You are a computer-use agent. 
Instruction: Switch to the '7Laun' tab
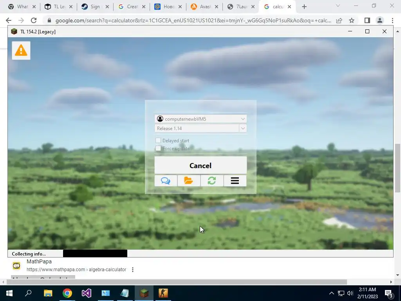241,7
